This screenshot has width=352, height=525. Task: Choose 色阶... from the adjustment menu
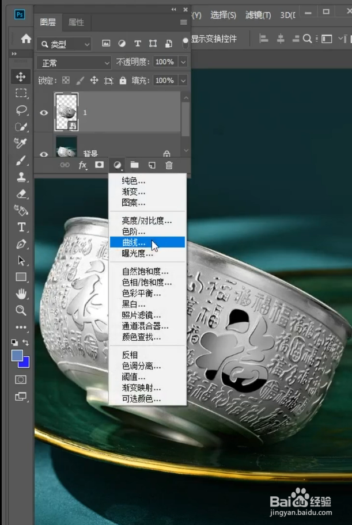147,231
